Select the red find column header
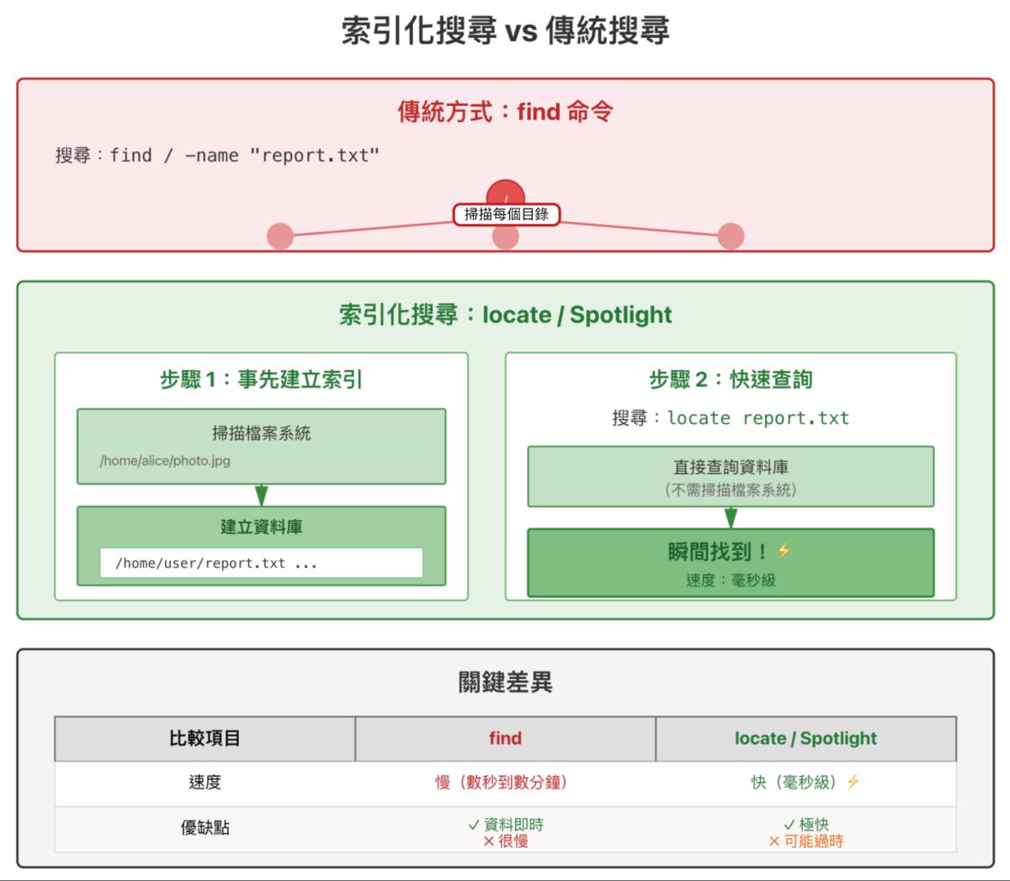 505,739
